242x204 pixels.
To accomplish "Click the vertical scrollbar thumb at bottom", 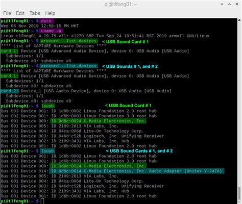I will 239,194.
